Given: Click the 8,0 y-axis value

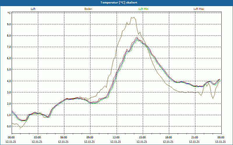Looking at the screenshot, I should point(9,36).
